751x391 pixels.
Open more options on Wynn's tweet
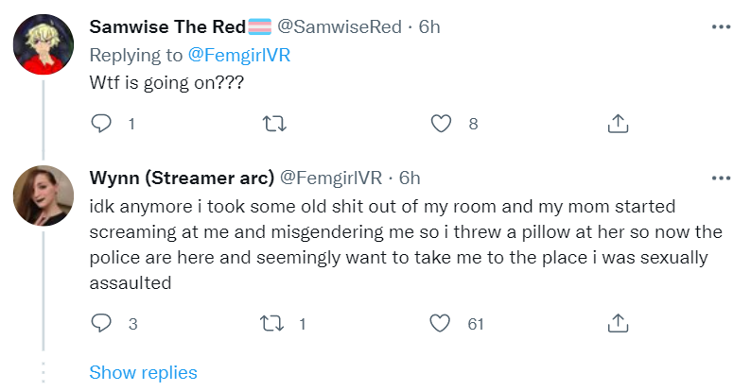pyautogui.click(x=721, y=178)
